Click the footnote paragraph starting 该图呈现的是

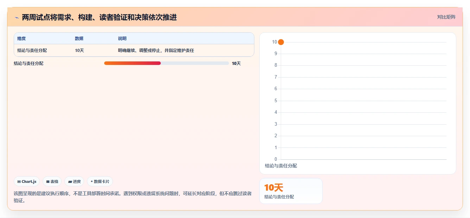click(133, 197)
